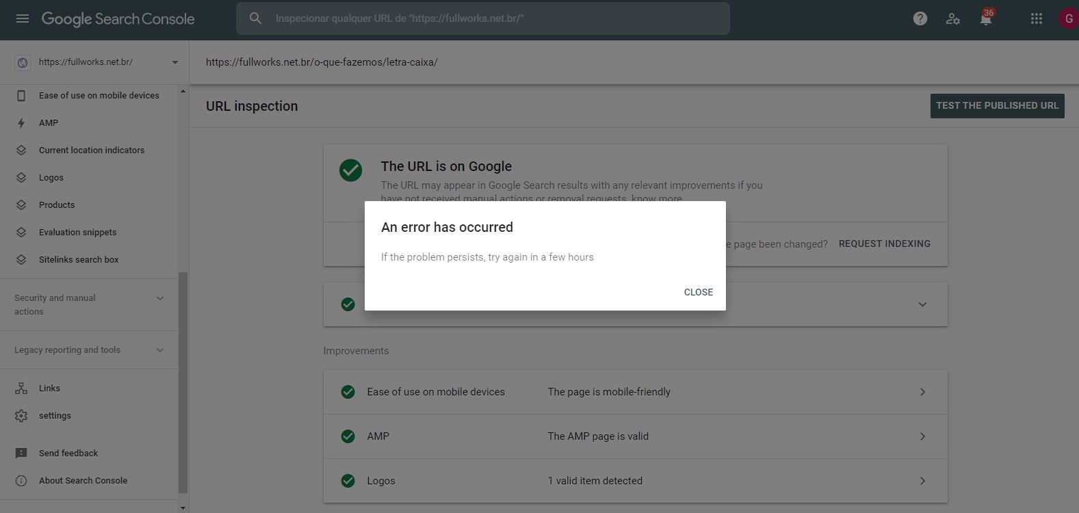This screenshot has height=513, width=1079.
Task: Open Ease of use on mobile devices in sidebar
Action: (99, 96)
